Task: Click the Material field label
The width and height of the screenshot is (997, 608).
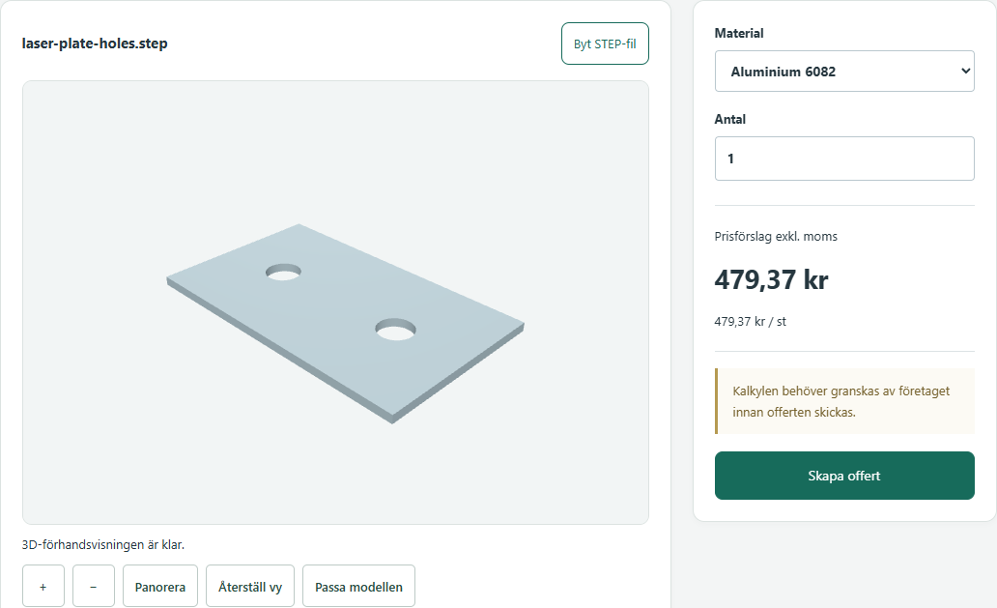Action: 739,33
